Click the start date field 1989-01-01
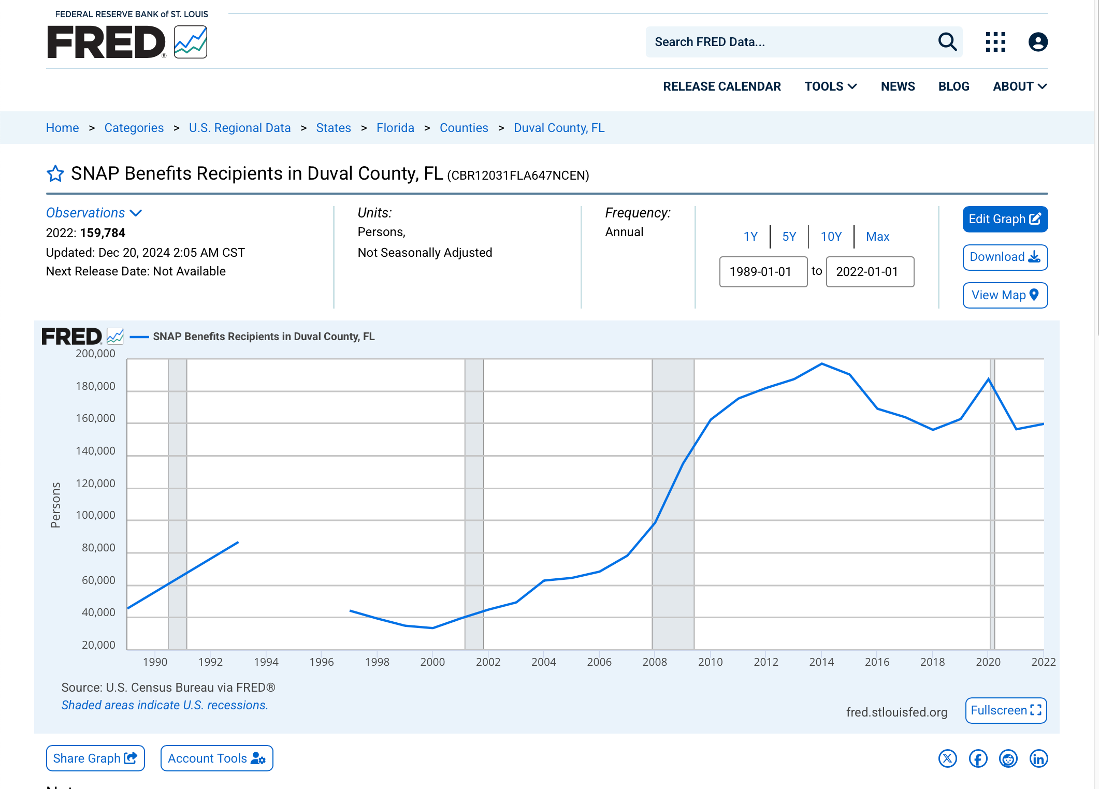Image resolution: width=1099 pixels, height=789 pixels. [763, 272]
